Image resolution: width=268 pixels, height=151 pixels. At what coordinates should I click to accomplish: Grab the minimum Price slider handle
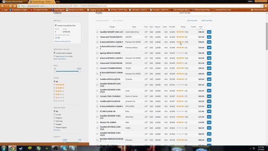[x=55, y=71]
